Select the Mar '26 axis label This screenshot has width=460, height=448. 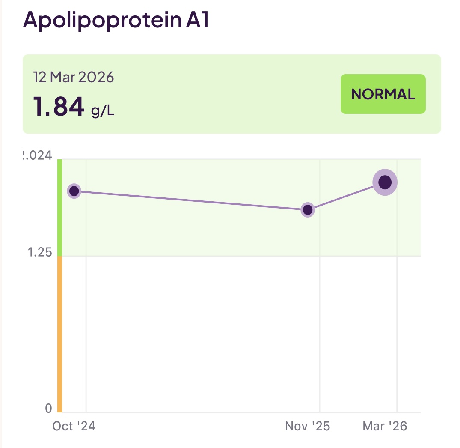[x=386, y=426]
